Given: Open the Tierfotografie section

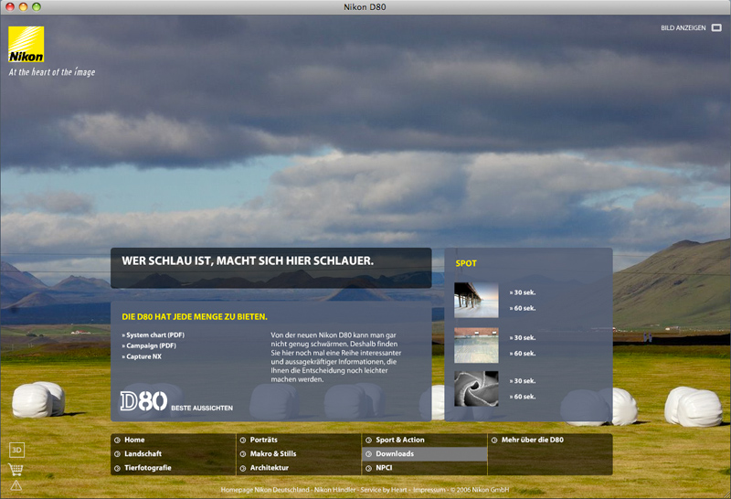Looking at the screenshot, I should tap(147, 468).
